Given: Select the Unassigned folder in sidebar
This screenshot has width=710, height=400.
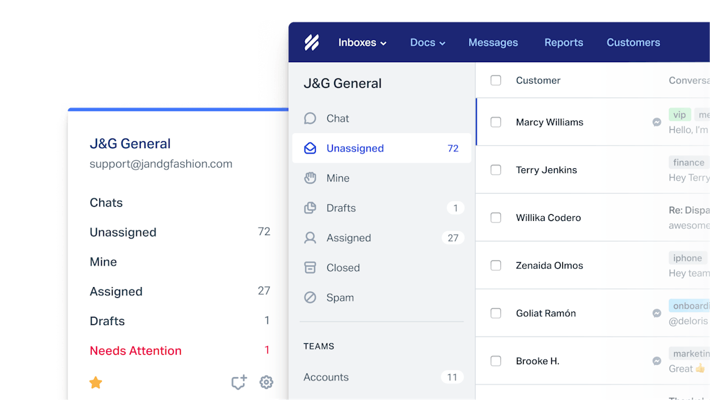Looking at the screenshot, I should [x=382, y=148].
